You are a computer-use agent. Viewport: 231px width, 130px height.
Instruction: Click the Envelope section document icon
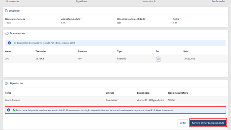click(6, 10)
